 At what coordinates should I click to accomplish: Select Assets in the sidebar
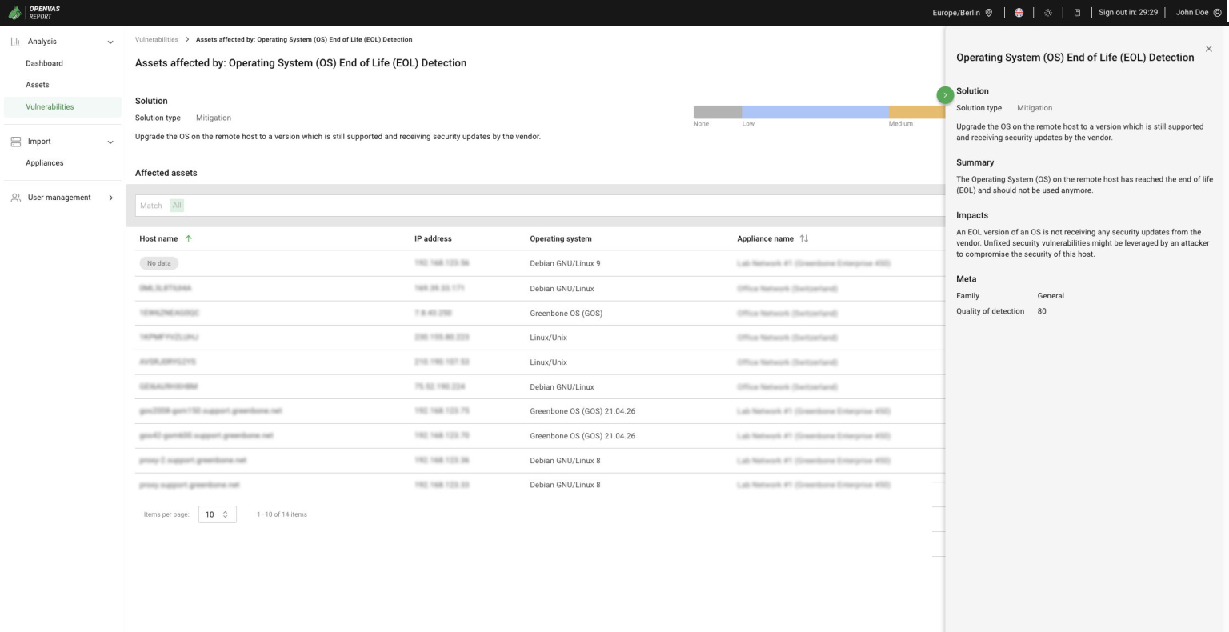click(37, 85)
